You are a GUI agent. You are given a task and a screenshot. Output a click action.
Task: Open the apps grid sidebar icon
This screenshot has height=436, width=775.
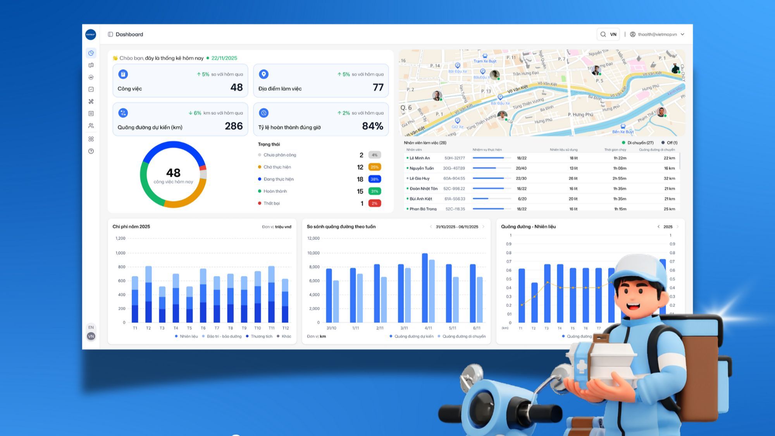point(91,139)
